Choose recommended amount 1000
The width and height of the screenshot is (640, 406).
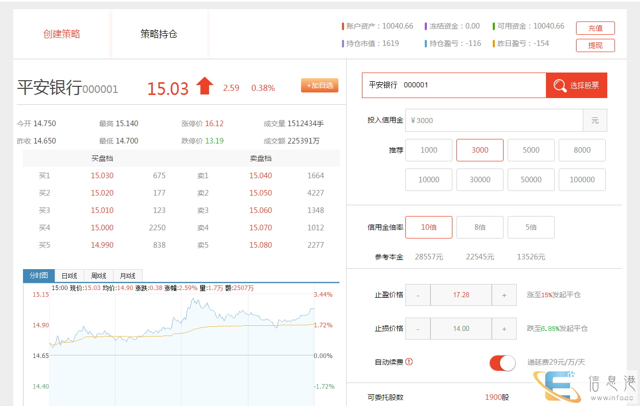coord(429,150)
